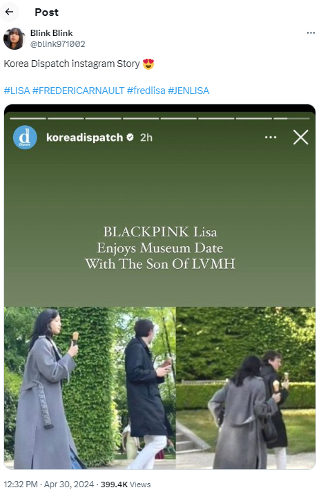
Task: Click the heart-eyes emoji in post
Action: 148,64
